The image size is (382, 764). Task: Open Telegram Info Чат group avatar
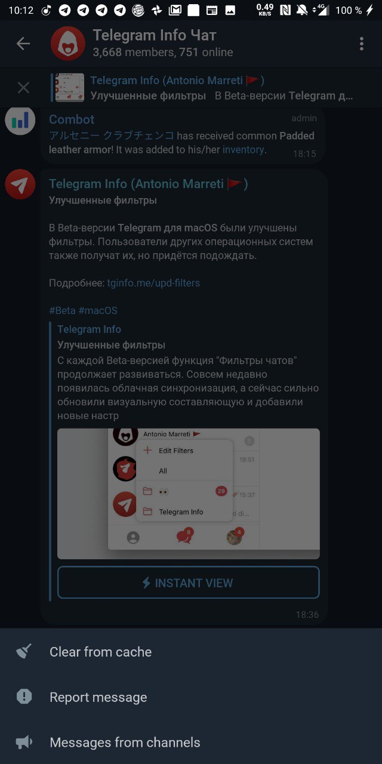point(67,44)
